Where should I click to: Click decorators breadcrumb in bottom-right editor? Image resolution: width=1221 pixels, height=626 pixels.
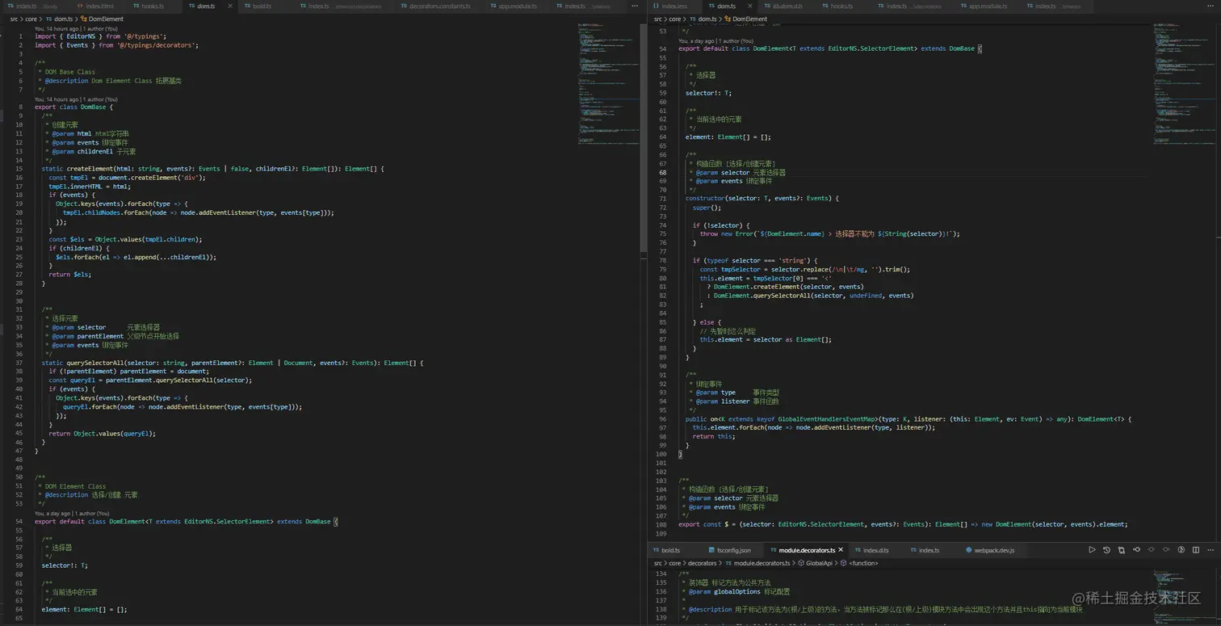tap(701, 563)
